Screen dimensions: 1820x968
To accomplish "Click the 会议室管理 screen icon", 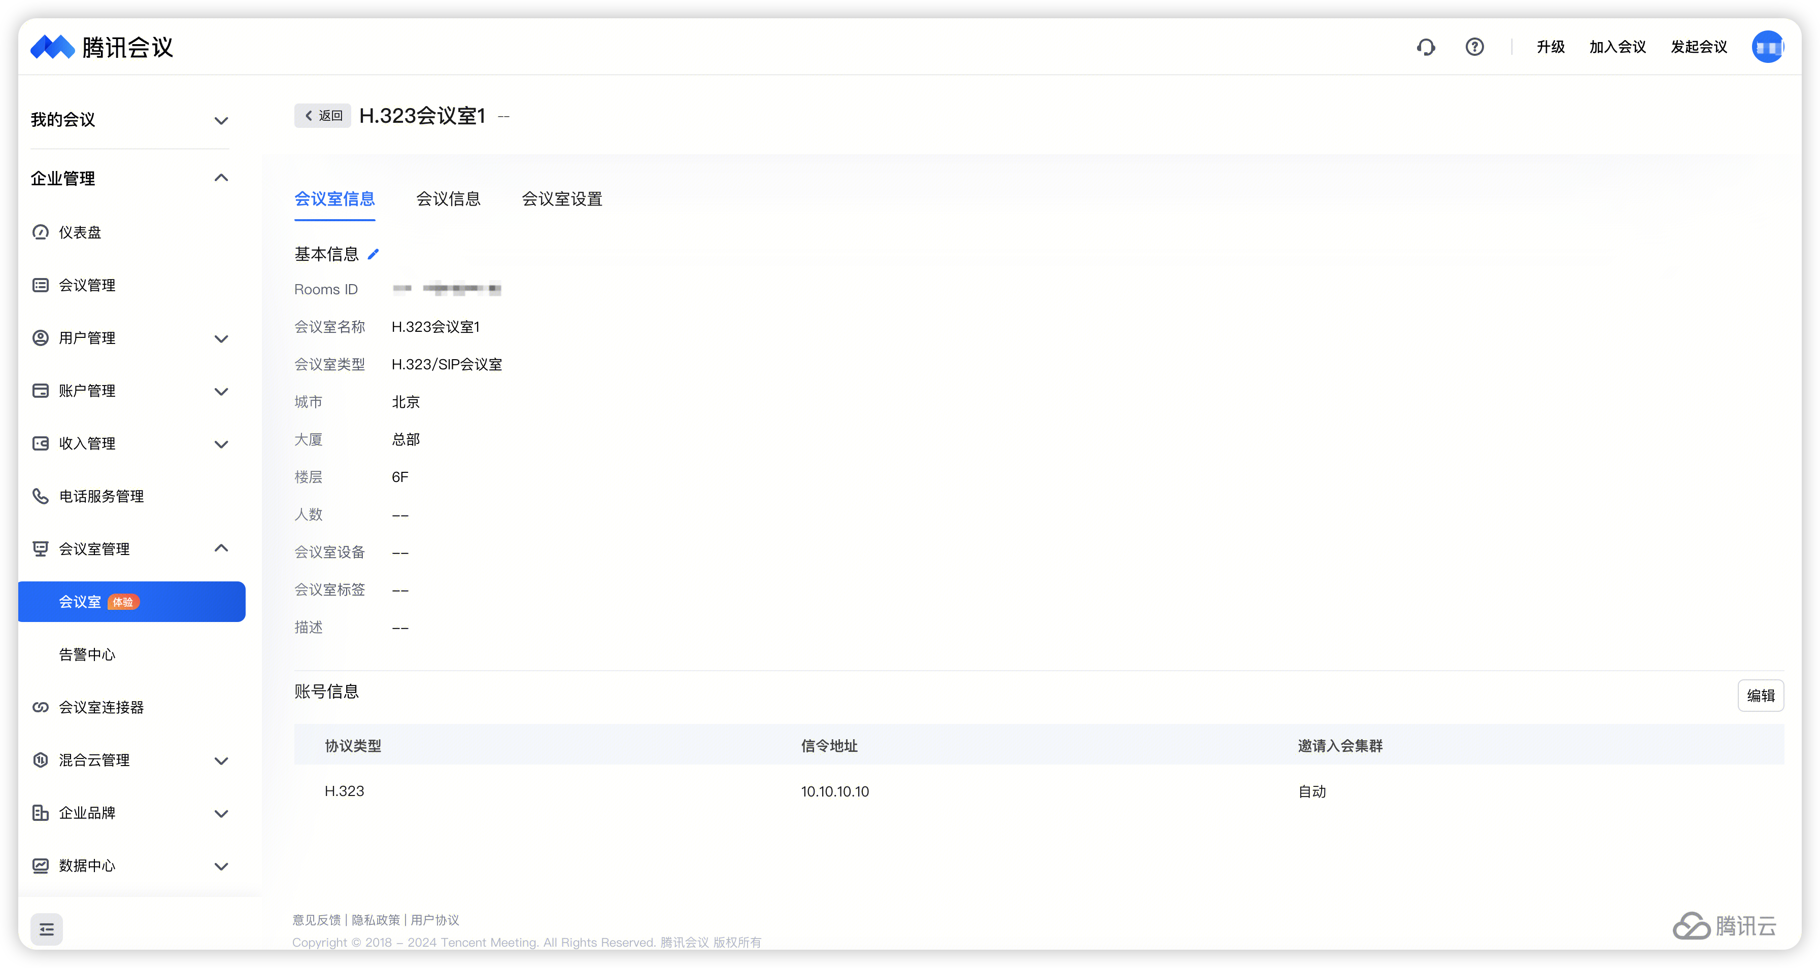I will tap(41, 549).
